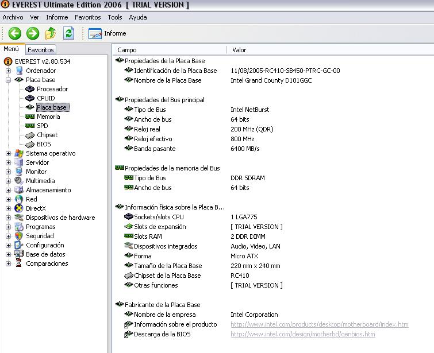This screenshot has height=353, width=434.
Task: Click the SPD tree item
Action: 42,126
